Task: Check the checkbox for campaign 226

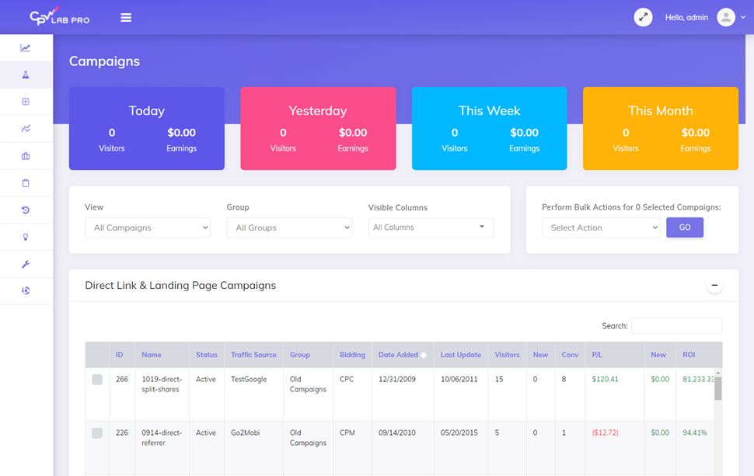Action: point(96,433)
